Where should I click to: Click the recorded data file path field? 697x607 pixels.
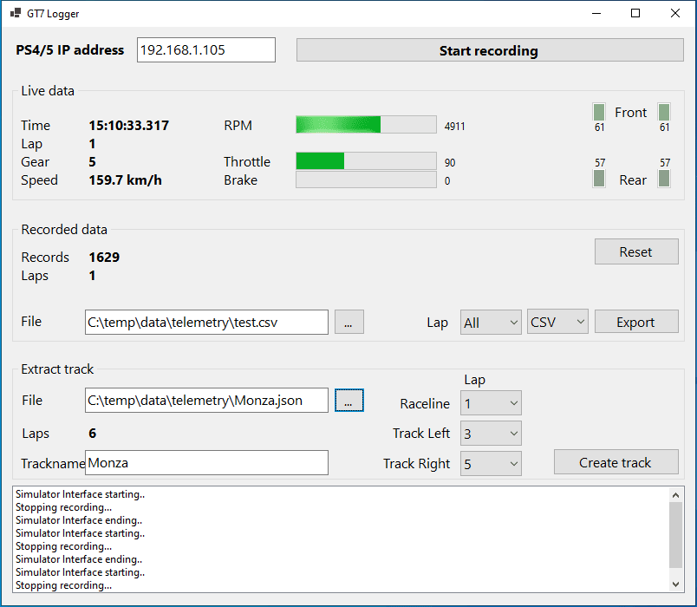pos(206,322)
